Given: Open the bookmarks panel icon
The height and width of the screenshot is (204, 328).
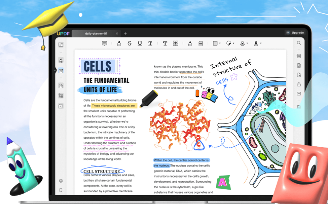Looking at the screenshot, I should click(61, 190).
